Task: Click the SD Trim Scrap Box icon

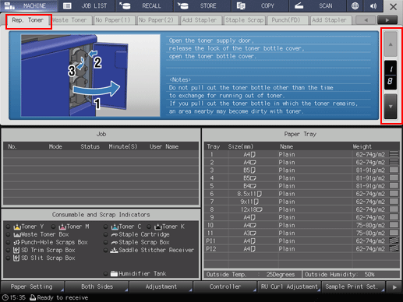Action: 16,251
